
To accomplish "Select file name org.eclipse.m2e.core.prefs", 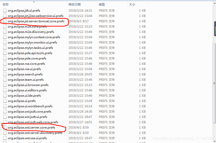I will pyautogui.click(x=27, y=27).
